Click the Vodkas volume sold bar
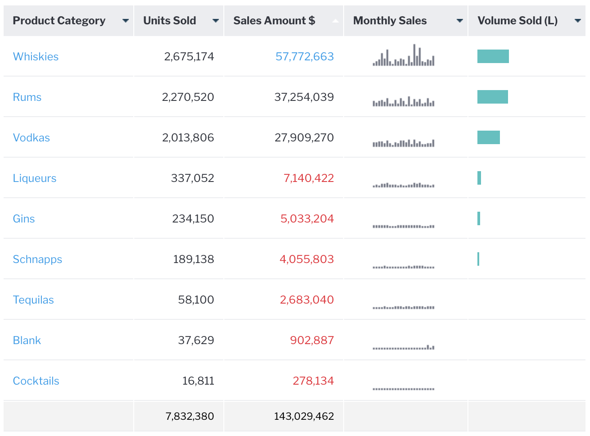Screen dimensions: 590x436 tap(488, 137)
